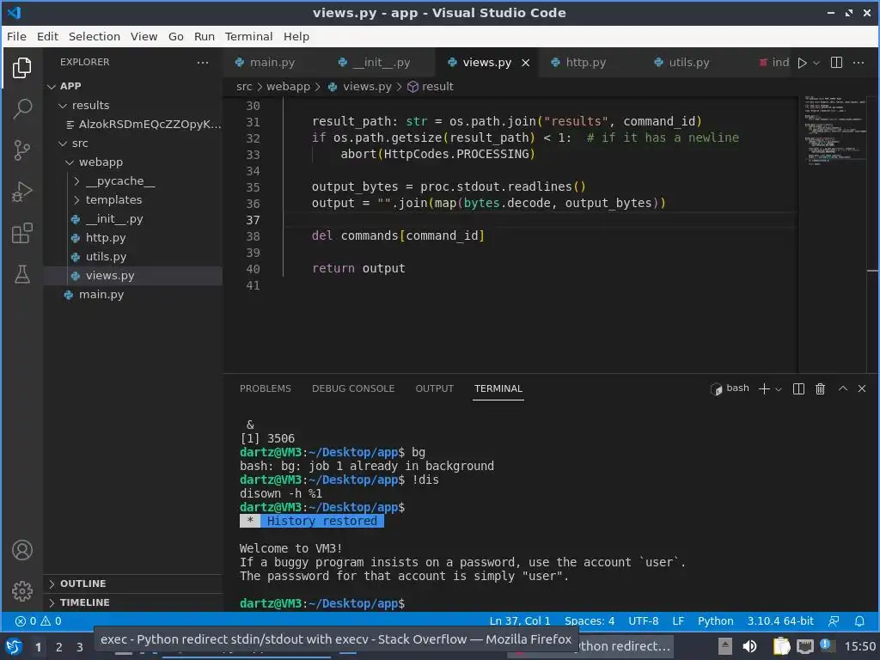
Task: Open the Help menu
Action: tap(296, 36)
